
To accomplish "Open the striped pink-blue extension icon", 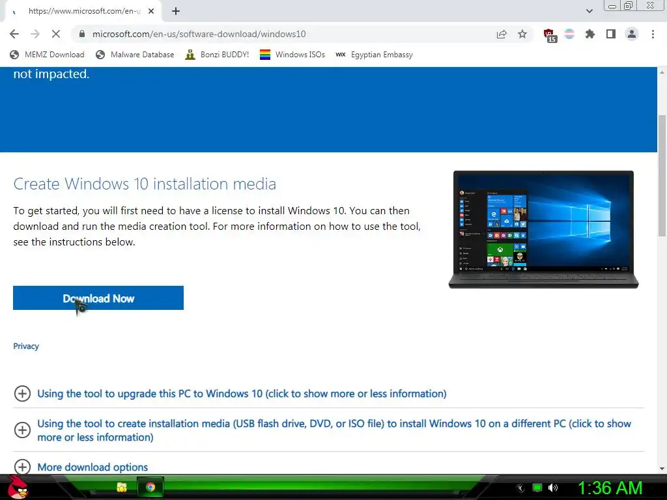I will (569, 34).
